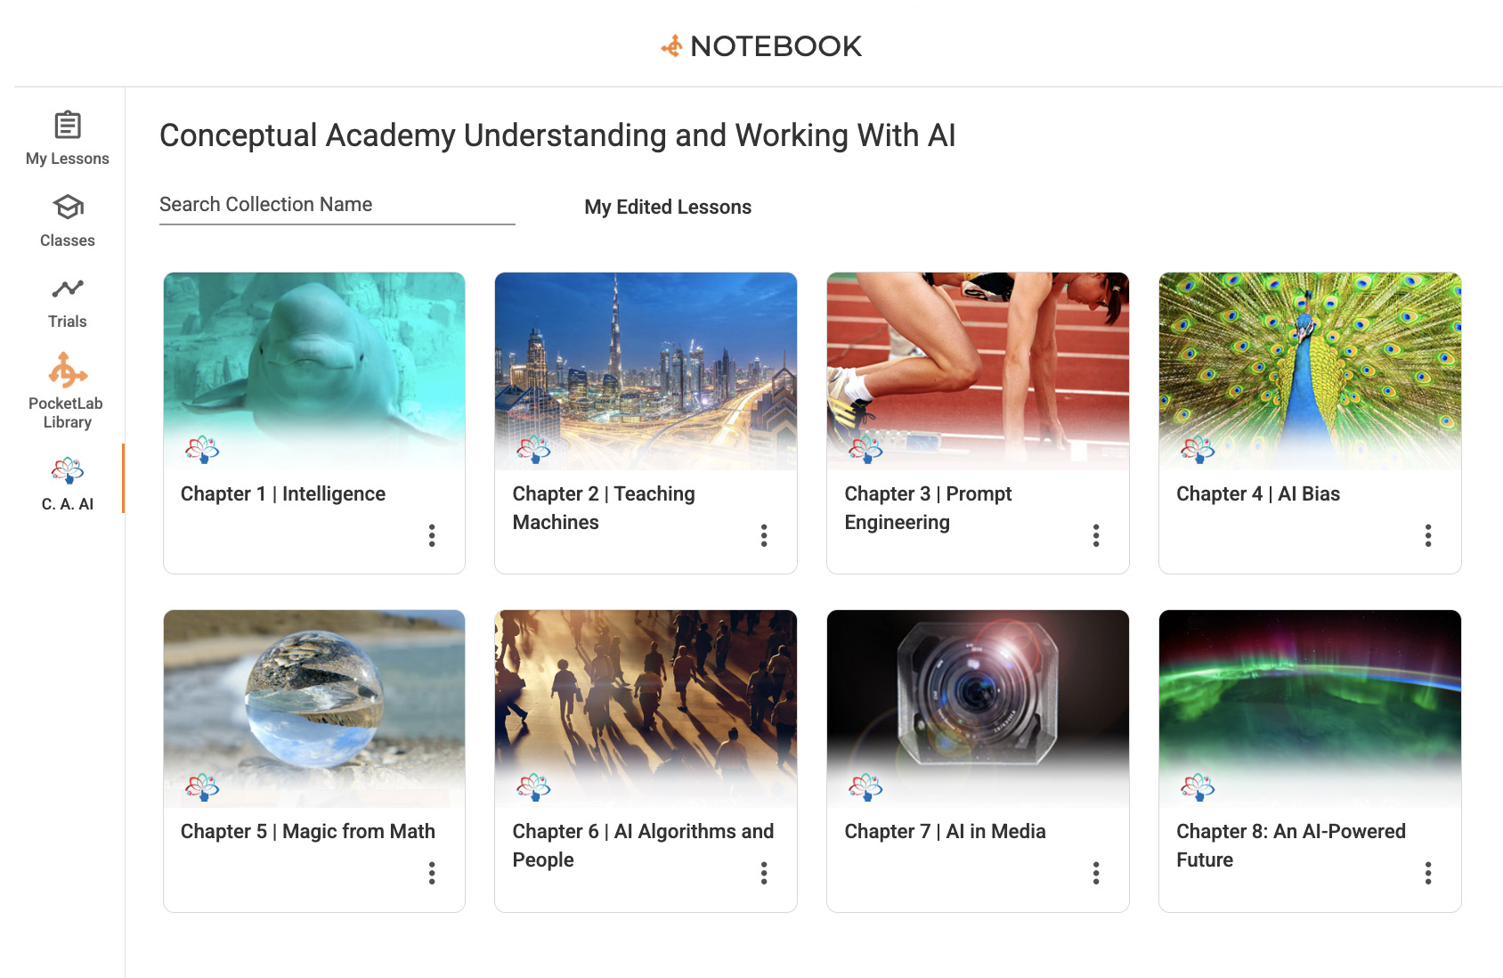Open PocketLab Library sidebar icon

pyautogui.click(x=68, y=371)
